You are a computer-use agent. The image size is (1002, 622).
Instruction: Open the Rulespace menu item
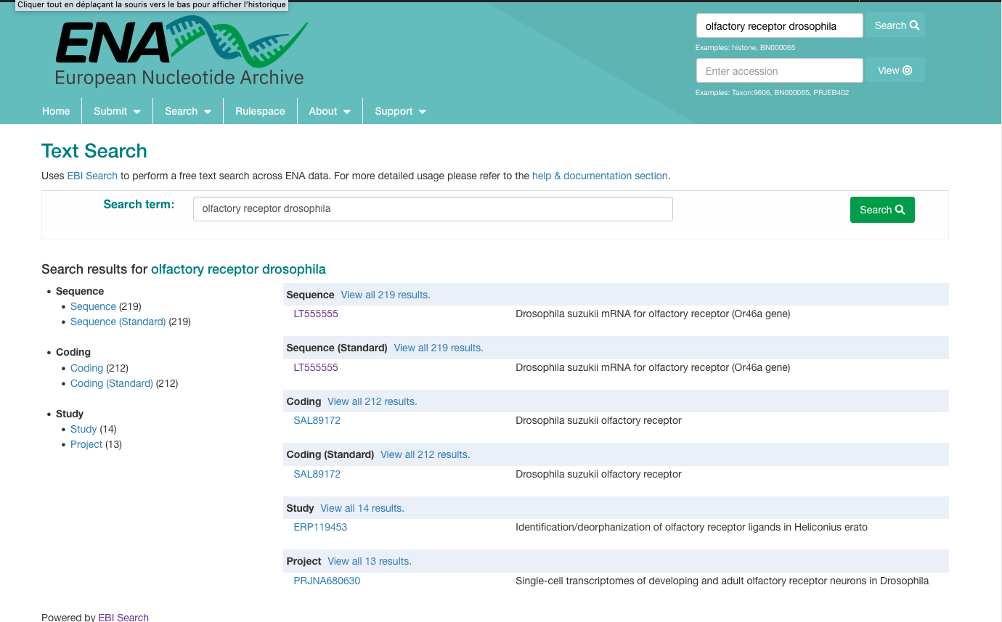(260, 111)
